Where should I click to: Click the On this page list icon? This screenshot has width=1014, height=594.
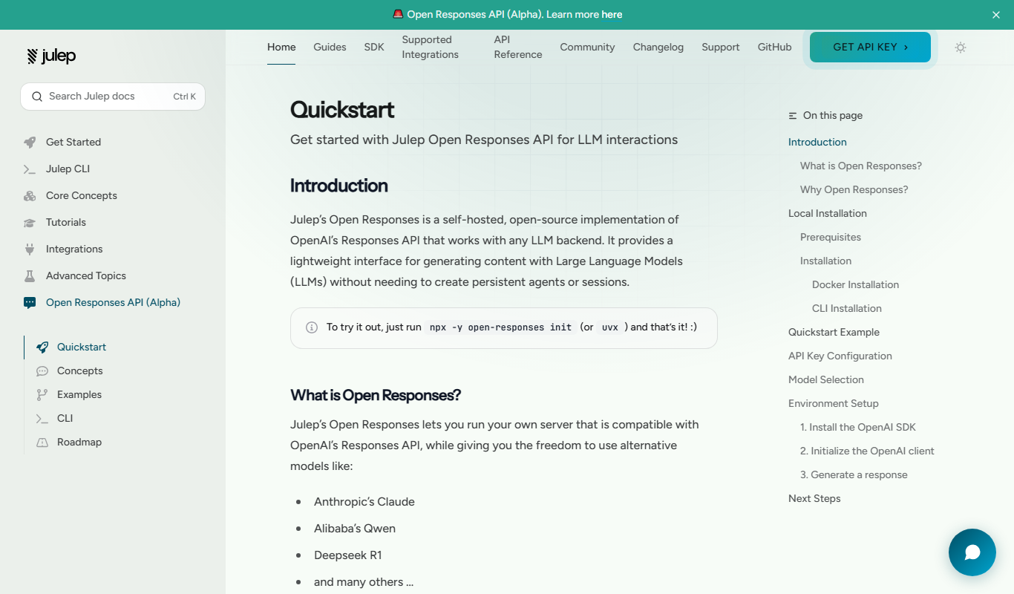click(793, 116)
